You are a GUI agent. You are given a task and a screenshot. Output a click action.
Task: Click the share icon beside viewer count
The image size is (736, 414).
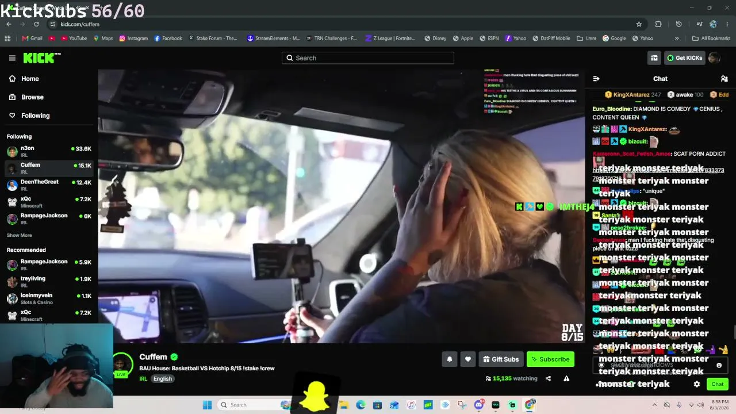point(548,378)
